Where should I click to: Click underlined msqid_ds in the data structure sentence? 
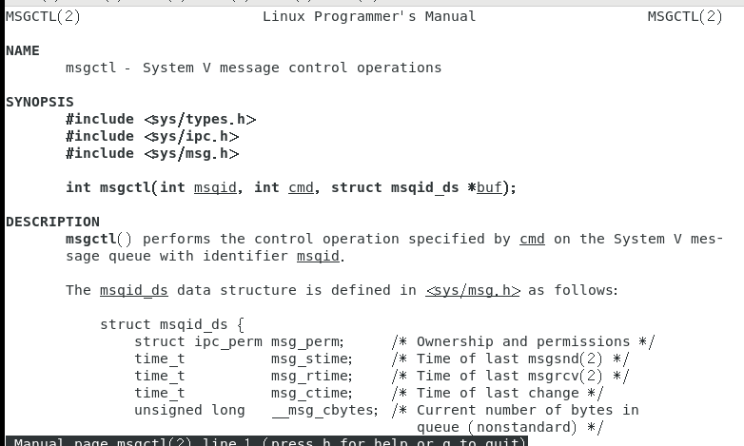point(134,290)
